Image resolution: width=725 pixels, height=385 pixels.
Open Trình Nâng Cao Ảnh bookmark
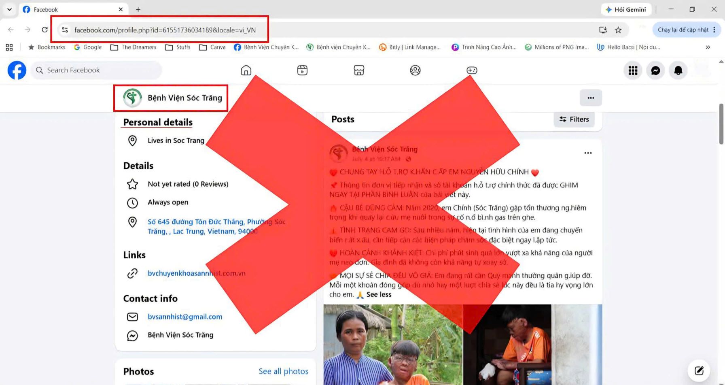484,47
